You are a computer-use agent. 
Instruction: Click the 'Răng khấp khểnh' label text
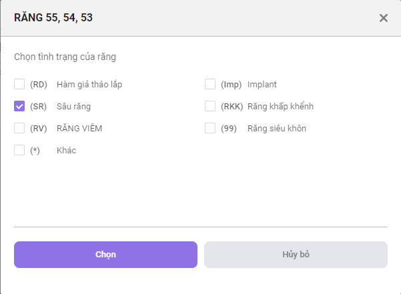click(280, 106)
